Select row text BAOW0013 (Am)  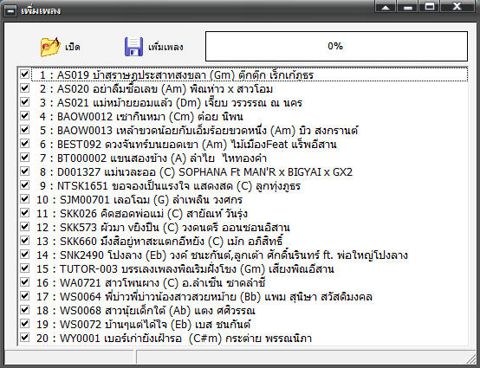point(199,131)
